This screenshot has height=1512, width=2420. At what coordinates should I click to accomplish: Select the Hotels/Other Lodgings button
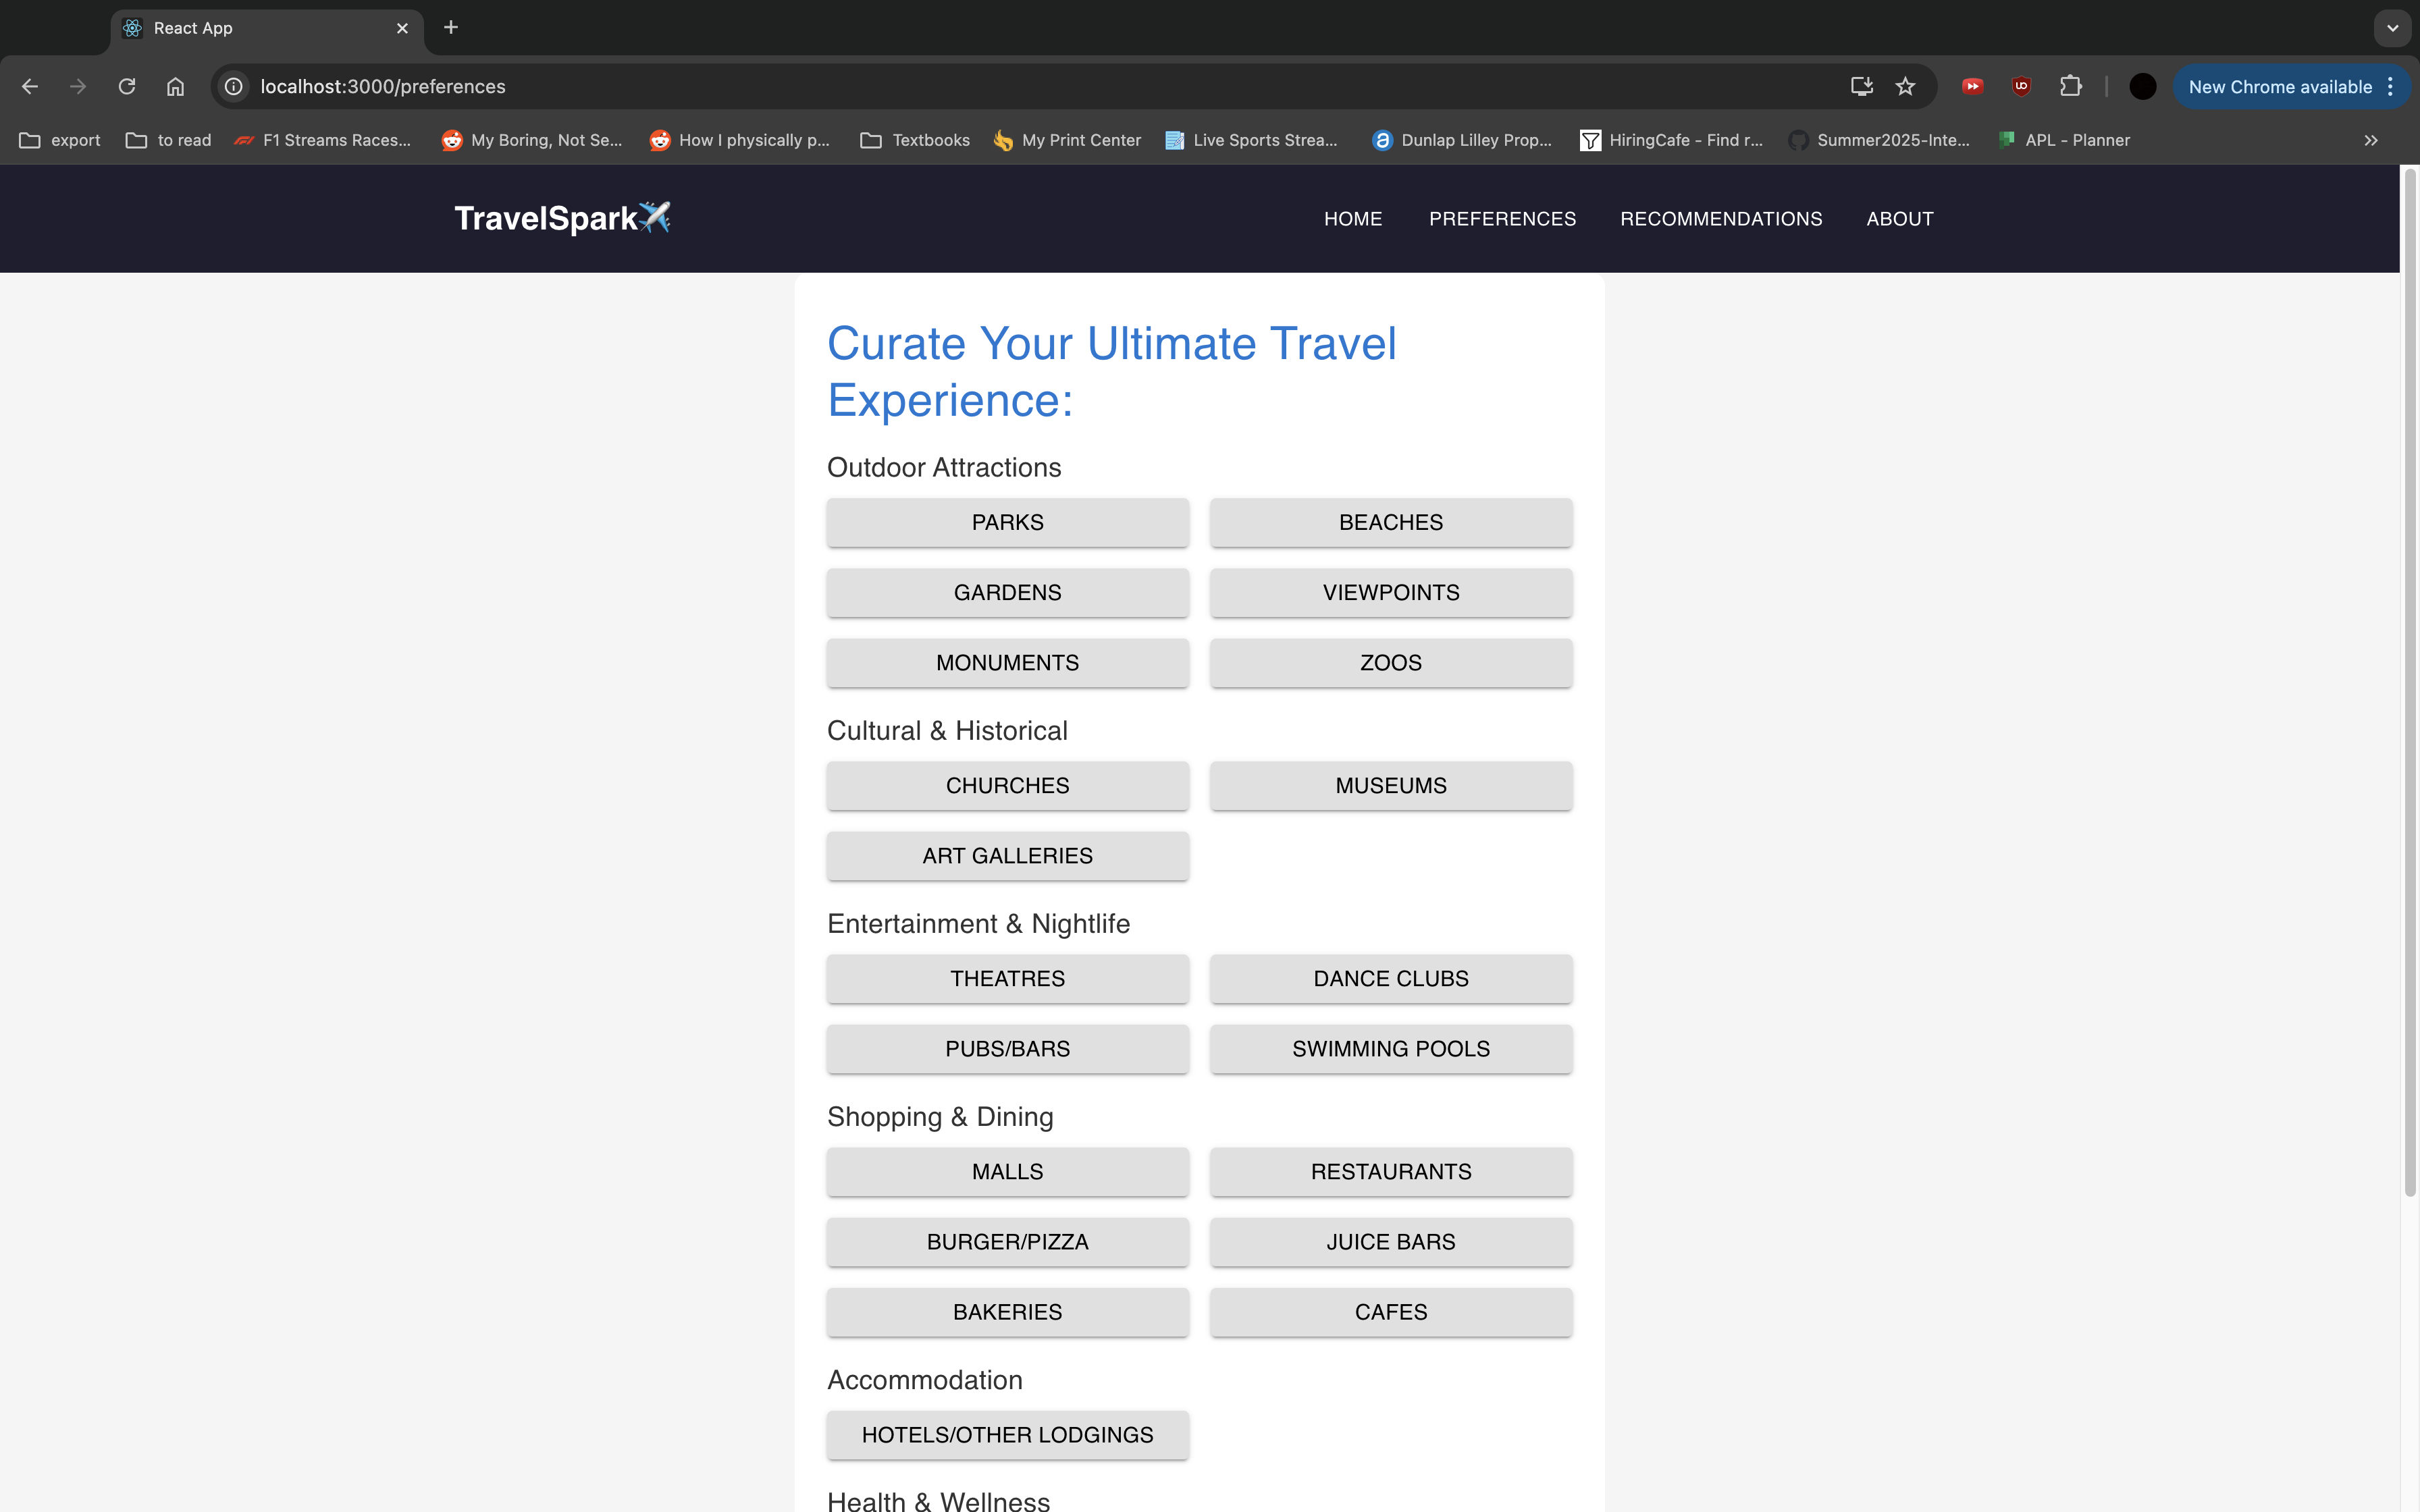(x=1007, y=1434)
